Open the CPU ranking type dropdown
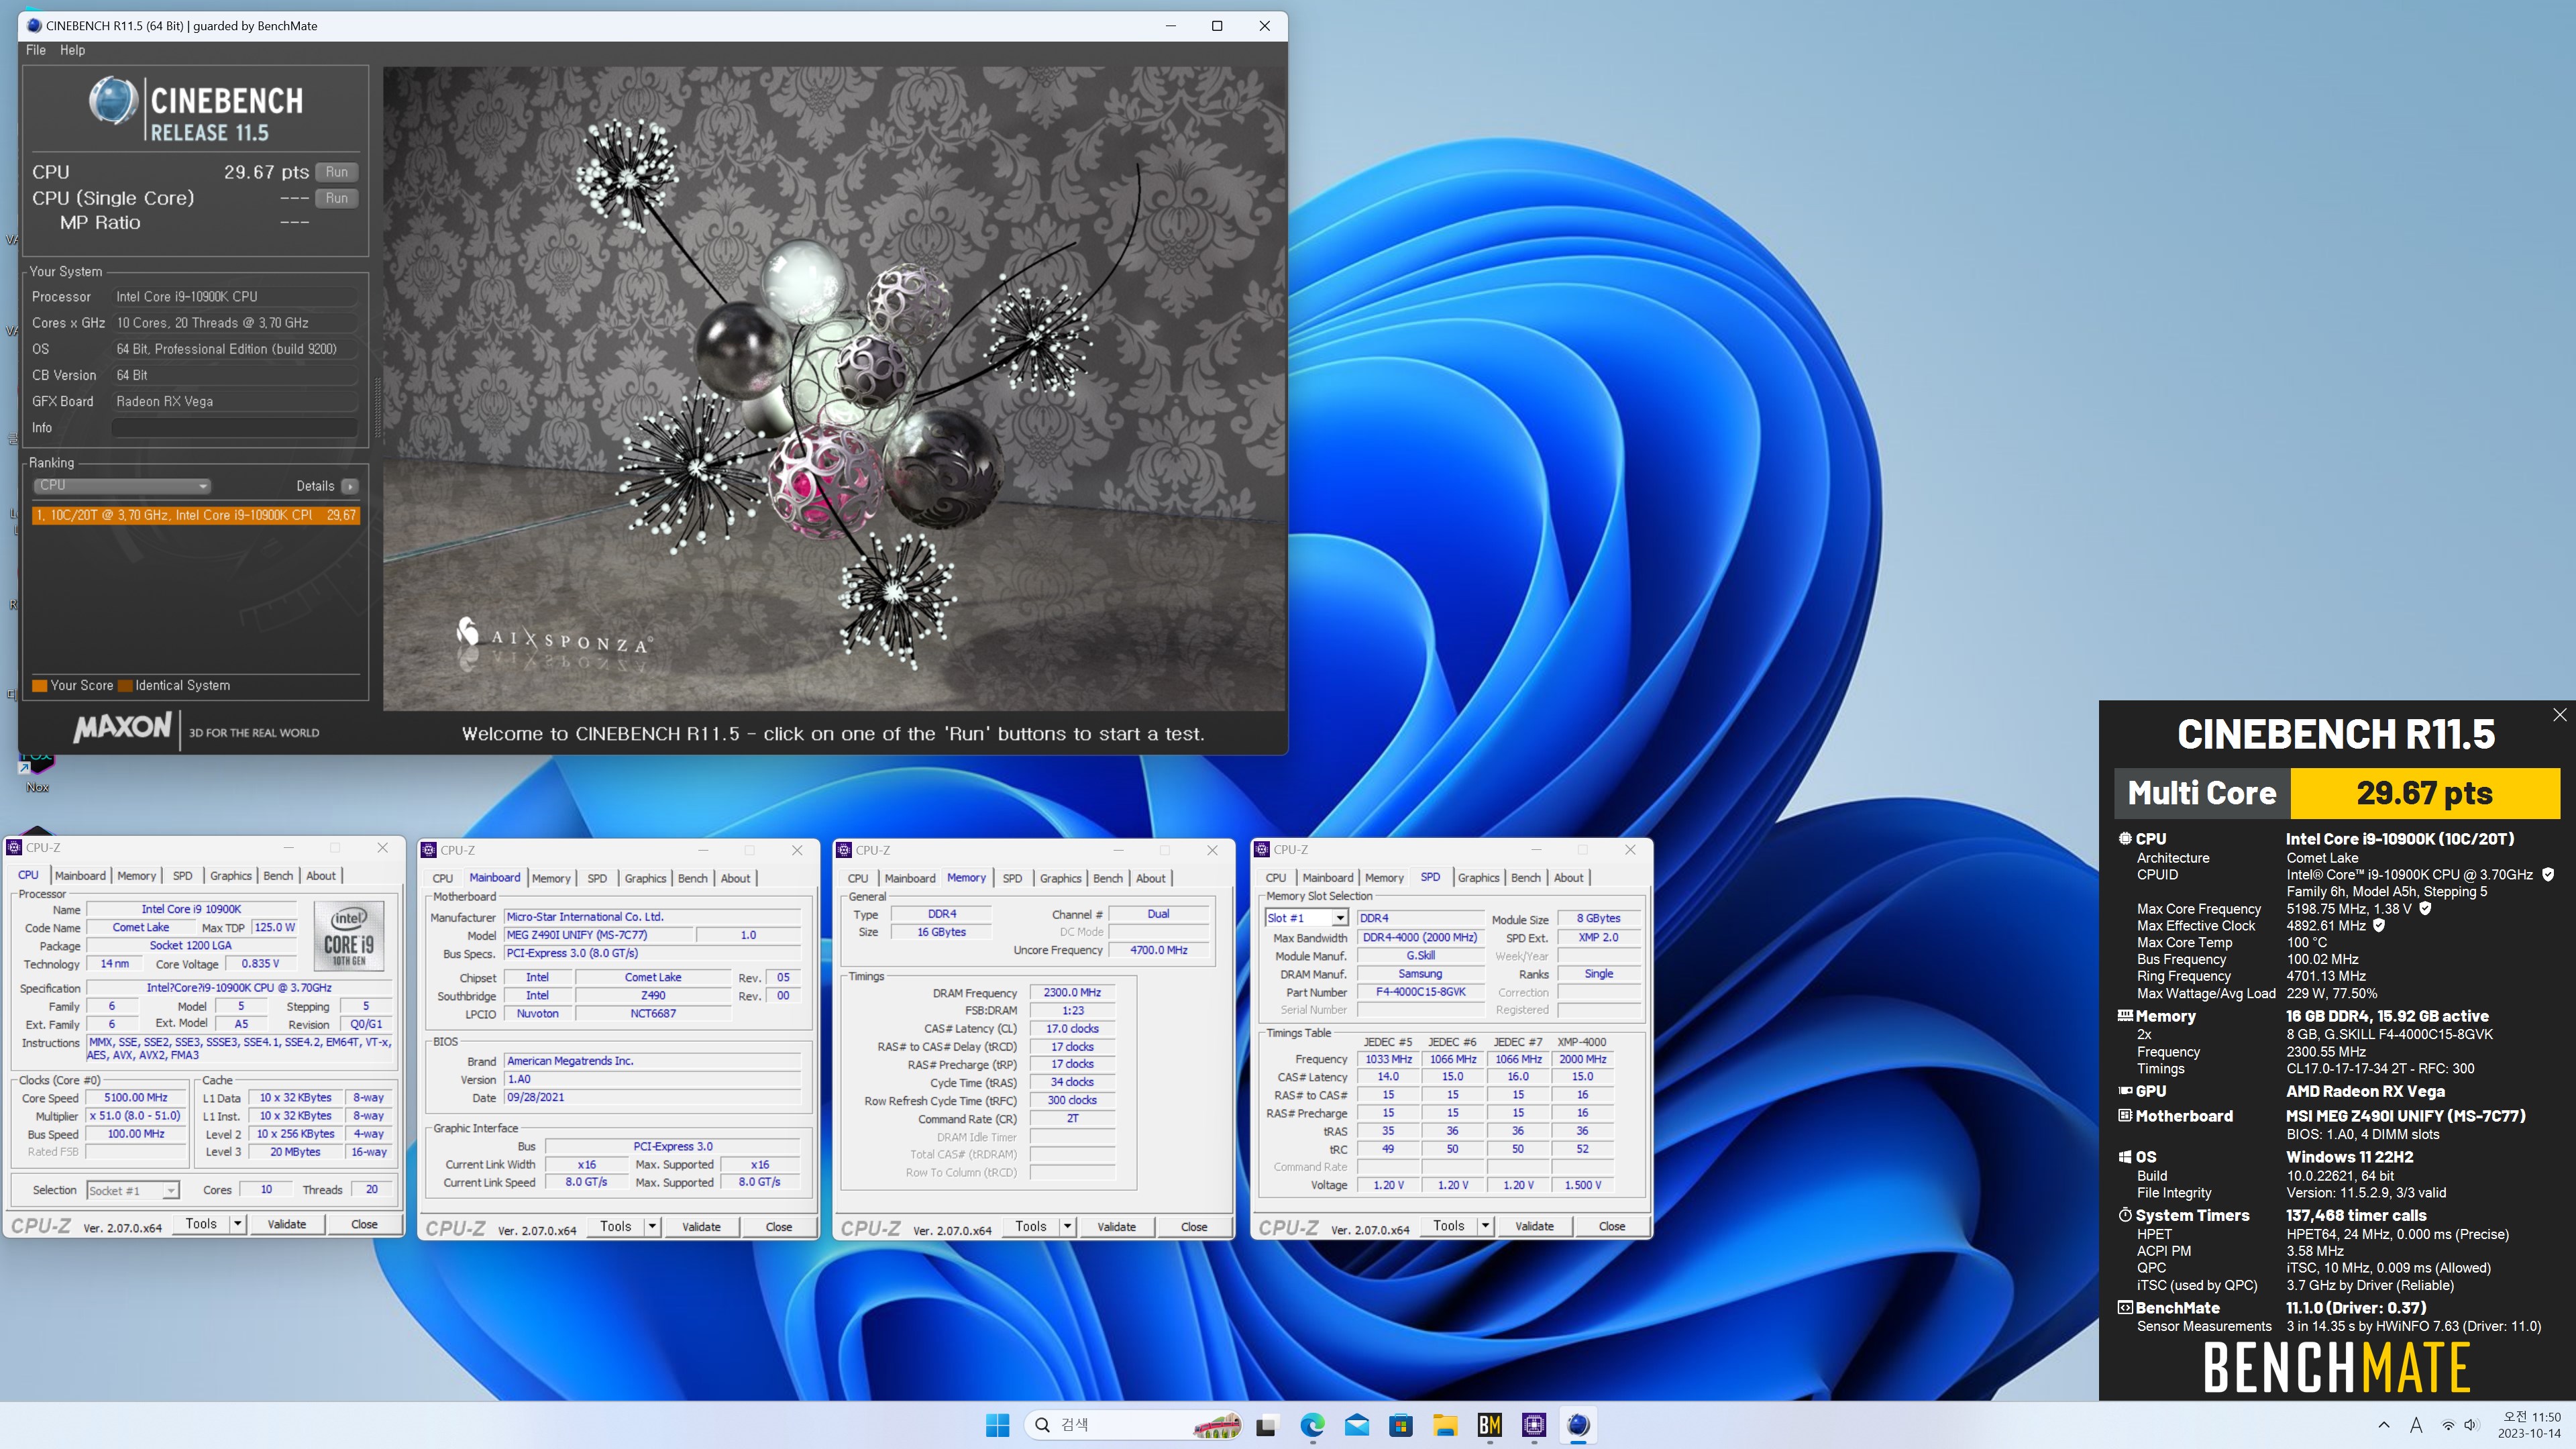This screenshot has width=2576, height=1449. [x=123, y=486]
